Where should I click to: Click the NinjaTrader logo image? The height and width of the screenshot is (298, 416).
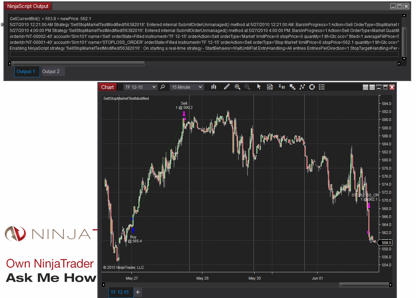tap(50, 234)
